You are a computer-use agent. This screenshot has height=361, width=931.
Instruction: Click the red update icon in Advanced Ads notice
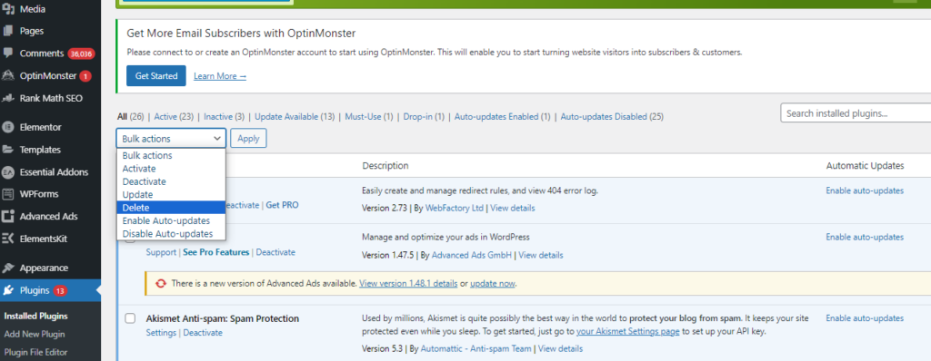tap(160, 284)
